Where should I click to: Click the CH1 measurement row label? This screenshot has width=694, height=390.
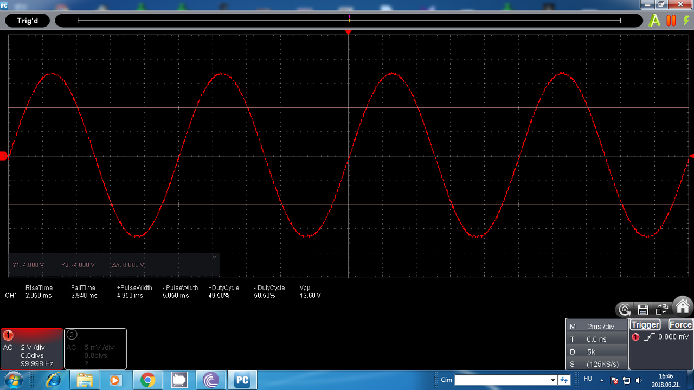tap(11, 296)
